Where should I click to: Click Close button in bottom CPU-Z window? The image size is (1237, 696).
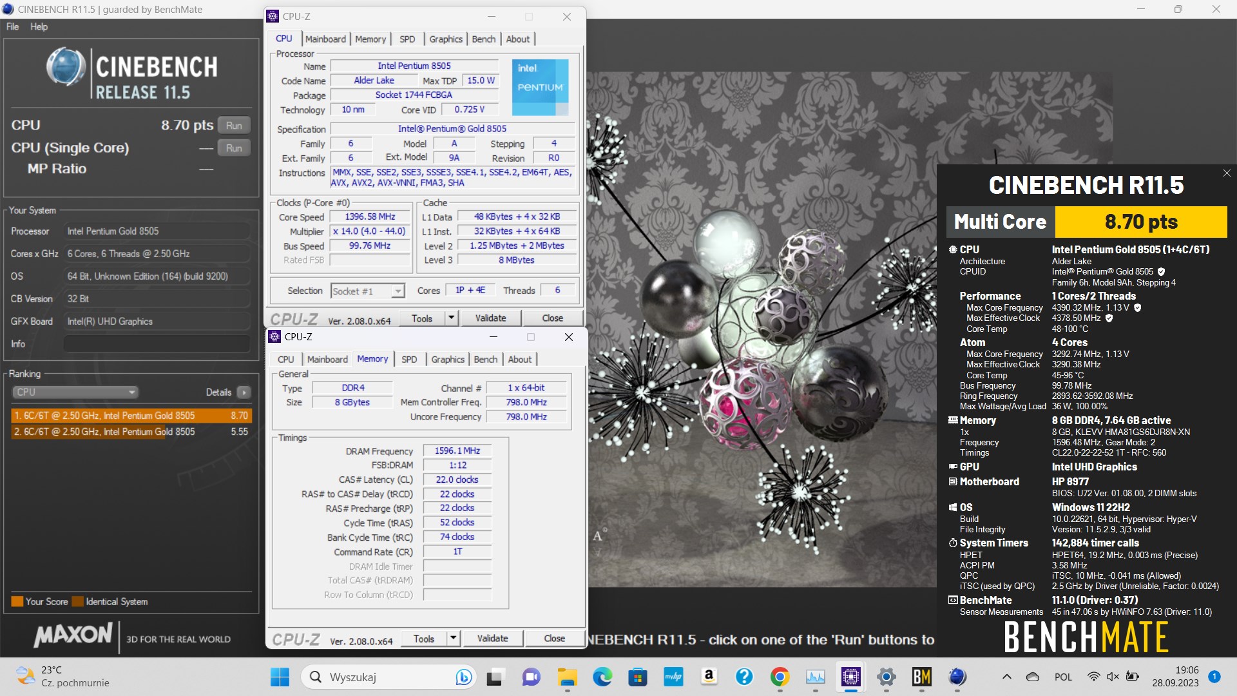tap(555, 639)
